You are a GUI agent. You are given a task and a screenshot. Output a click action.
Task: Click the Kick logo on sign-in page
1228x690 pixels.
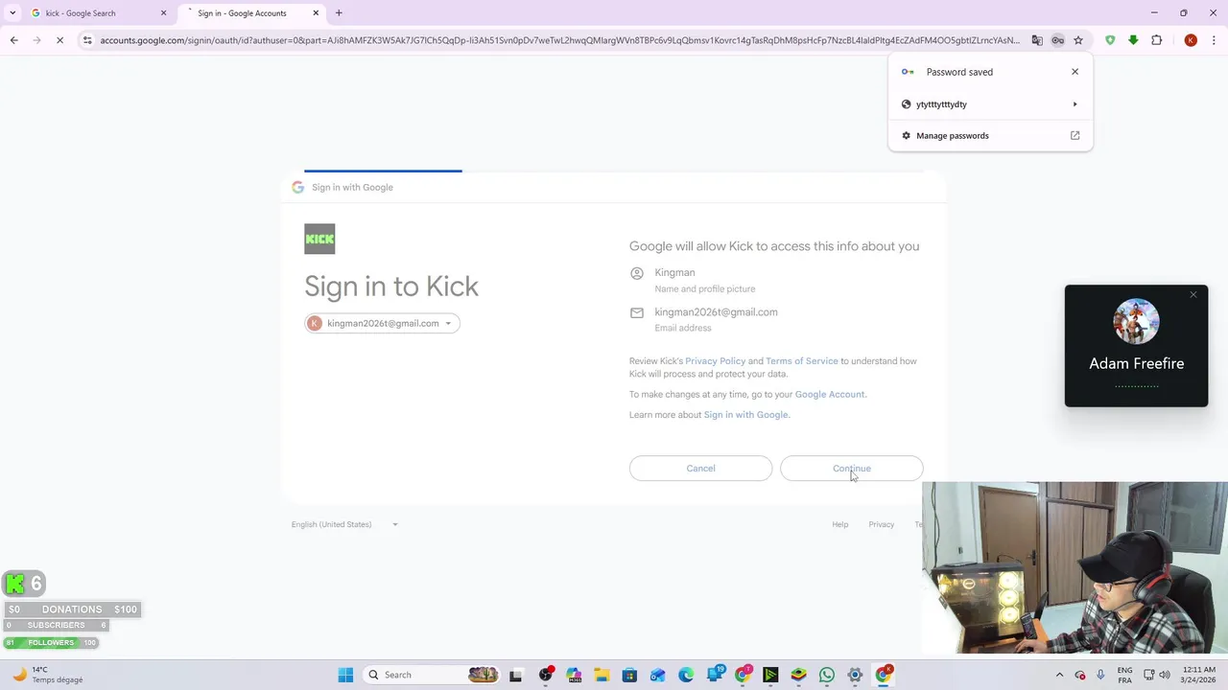click(x=319, y=239)
